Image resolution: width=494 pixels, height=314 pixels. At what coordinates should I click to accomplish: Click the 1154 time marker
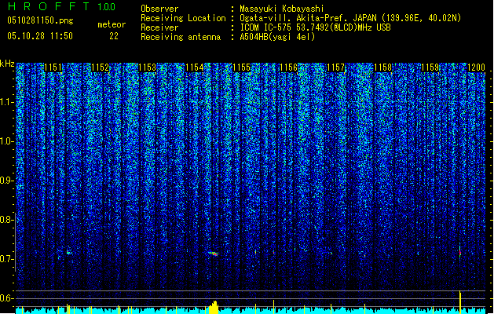195,68
